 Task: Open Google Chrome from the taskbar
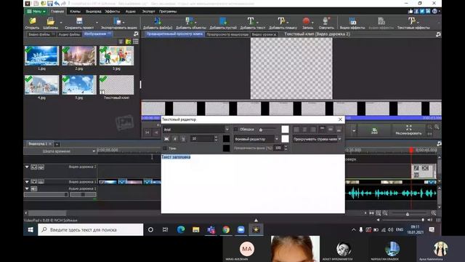226,230
